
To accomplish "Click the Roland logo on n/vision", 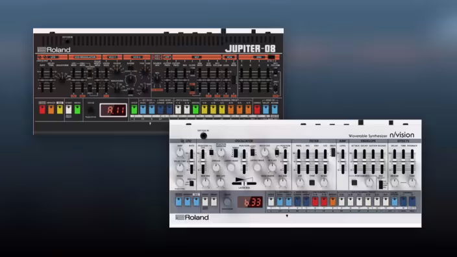I will (192, 217).
